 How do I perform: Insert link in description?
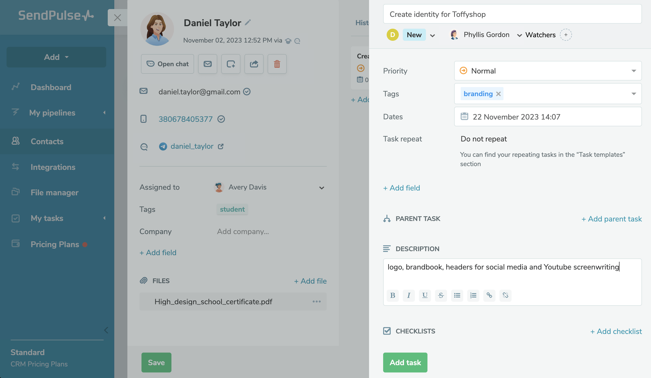pyautogui.click(x=489, y=295)
